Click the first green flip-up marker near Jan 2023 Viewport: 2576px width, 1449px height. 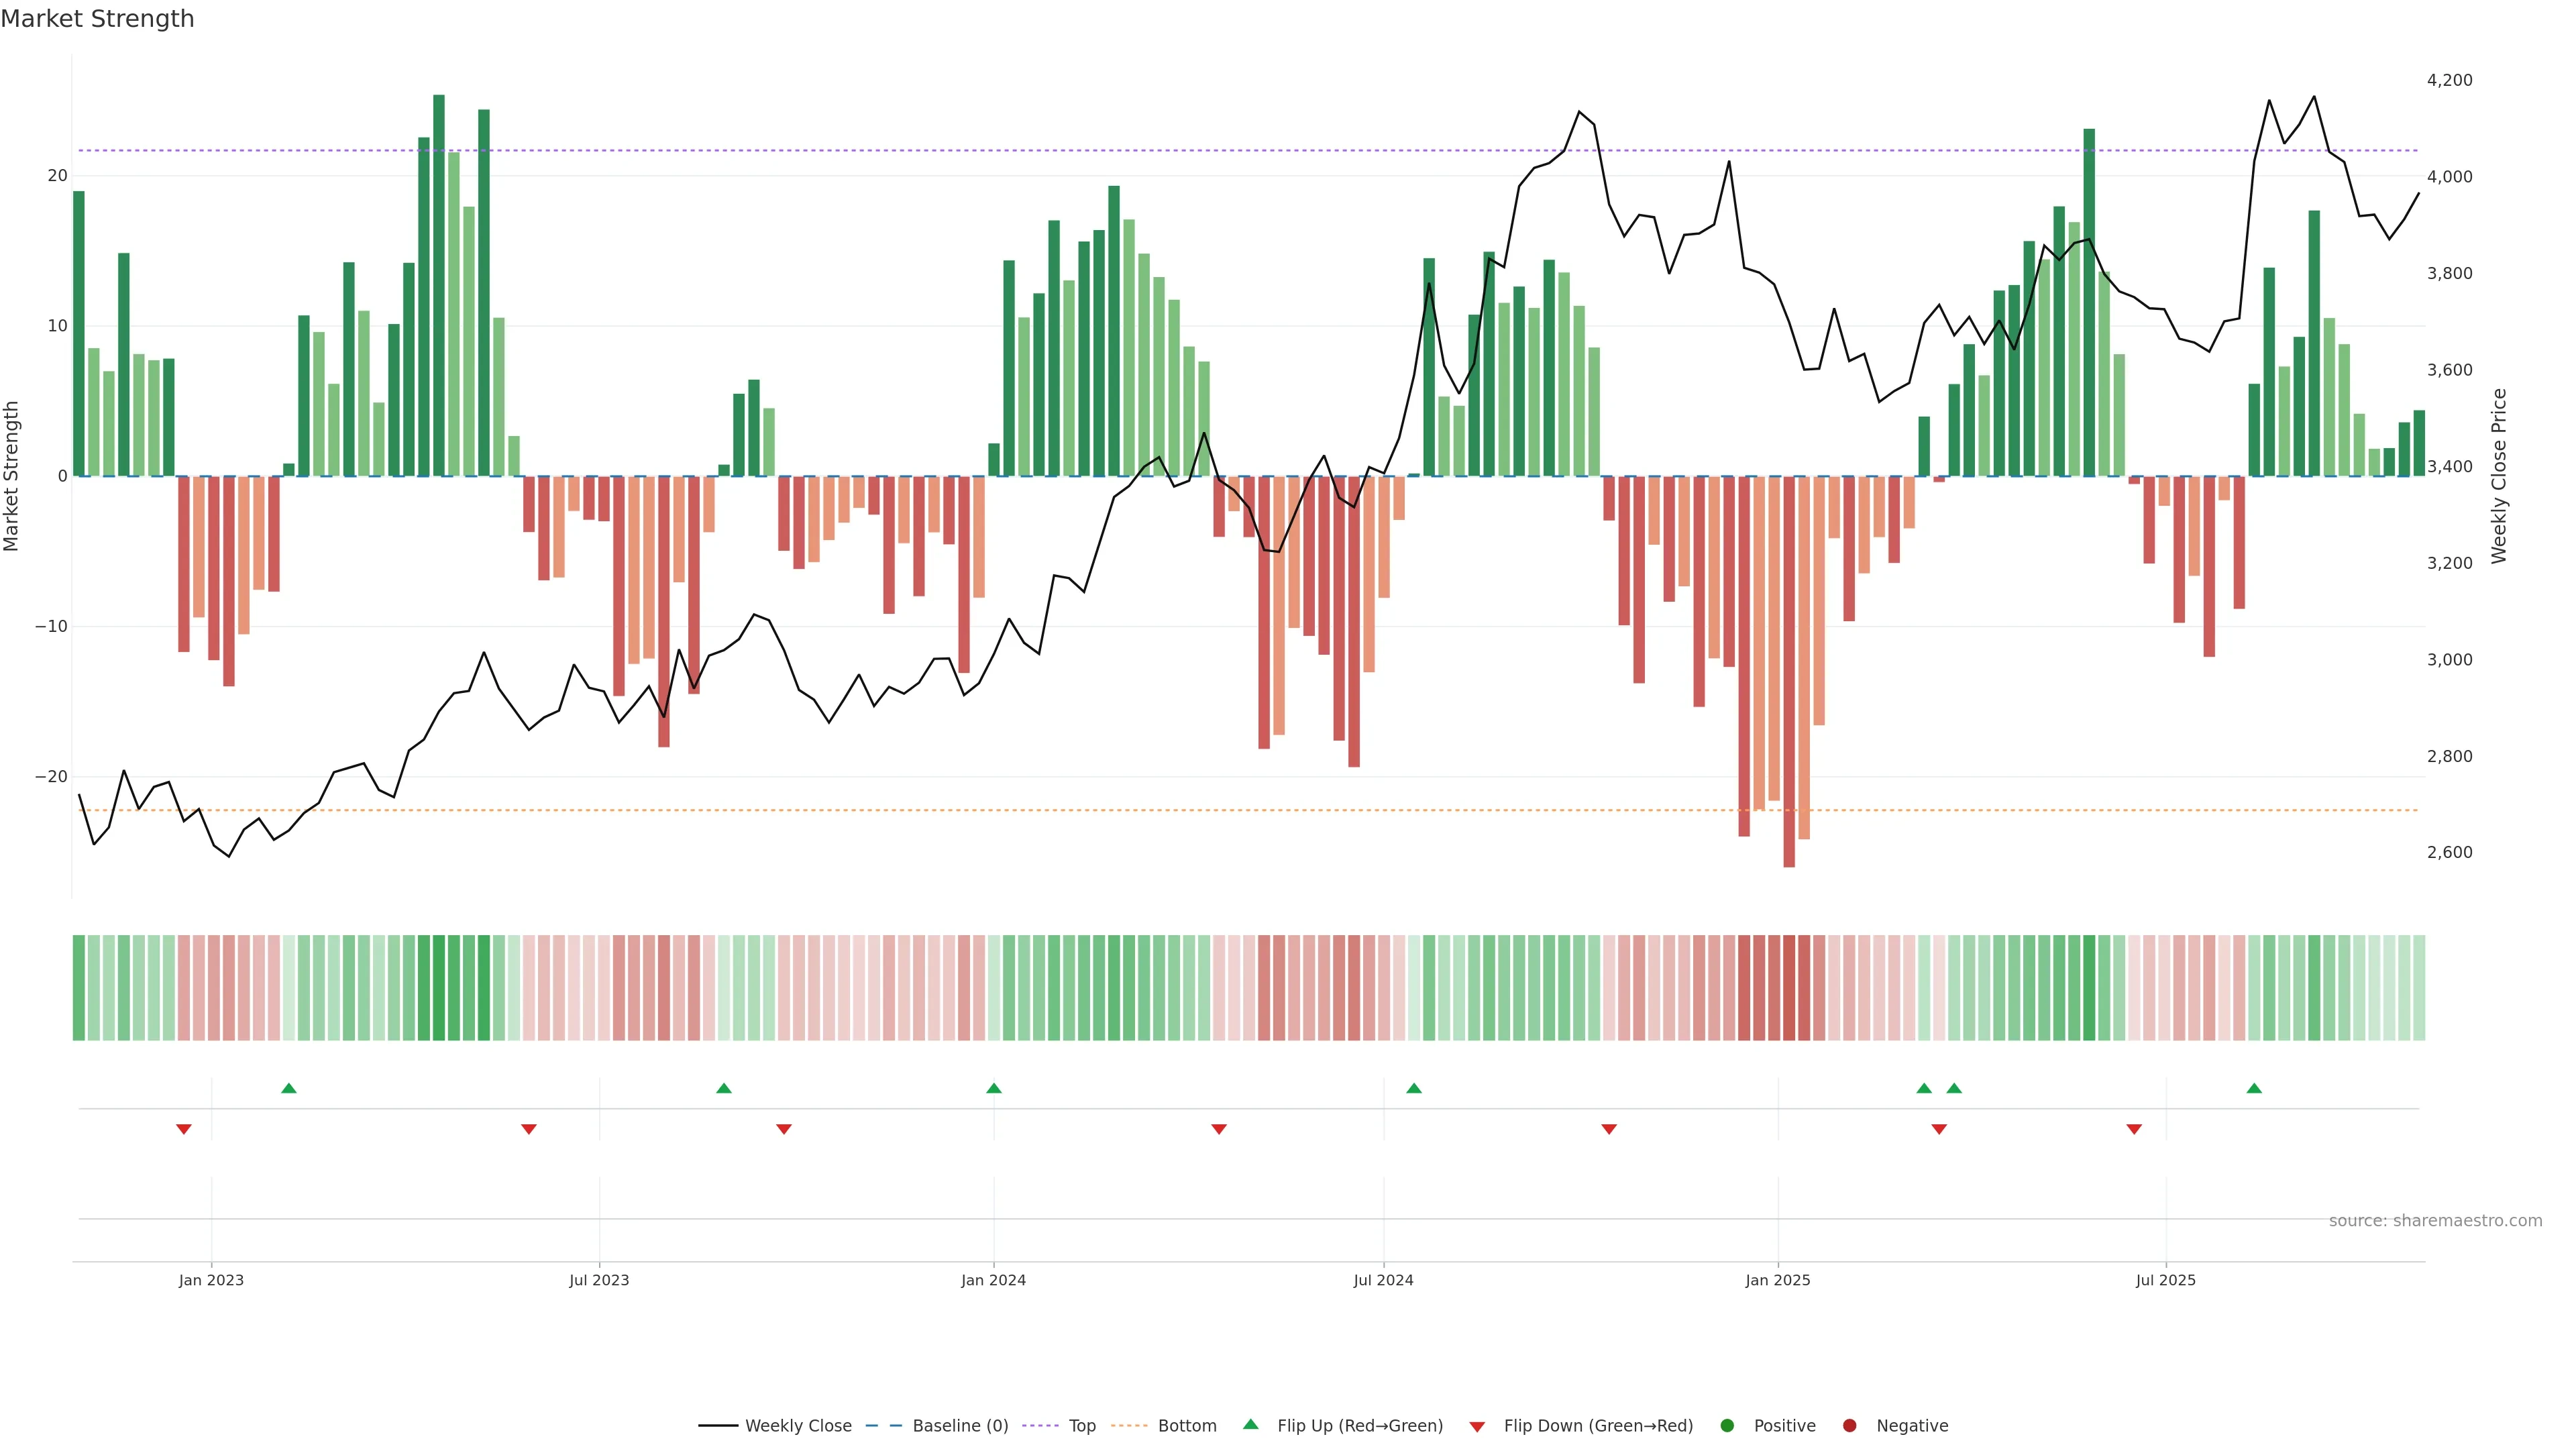pos(289,1088)
